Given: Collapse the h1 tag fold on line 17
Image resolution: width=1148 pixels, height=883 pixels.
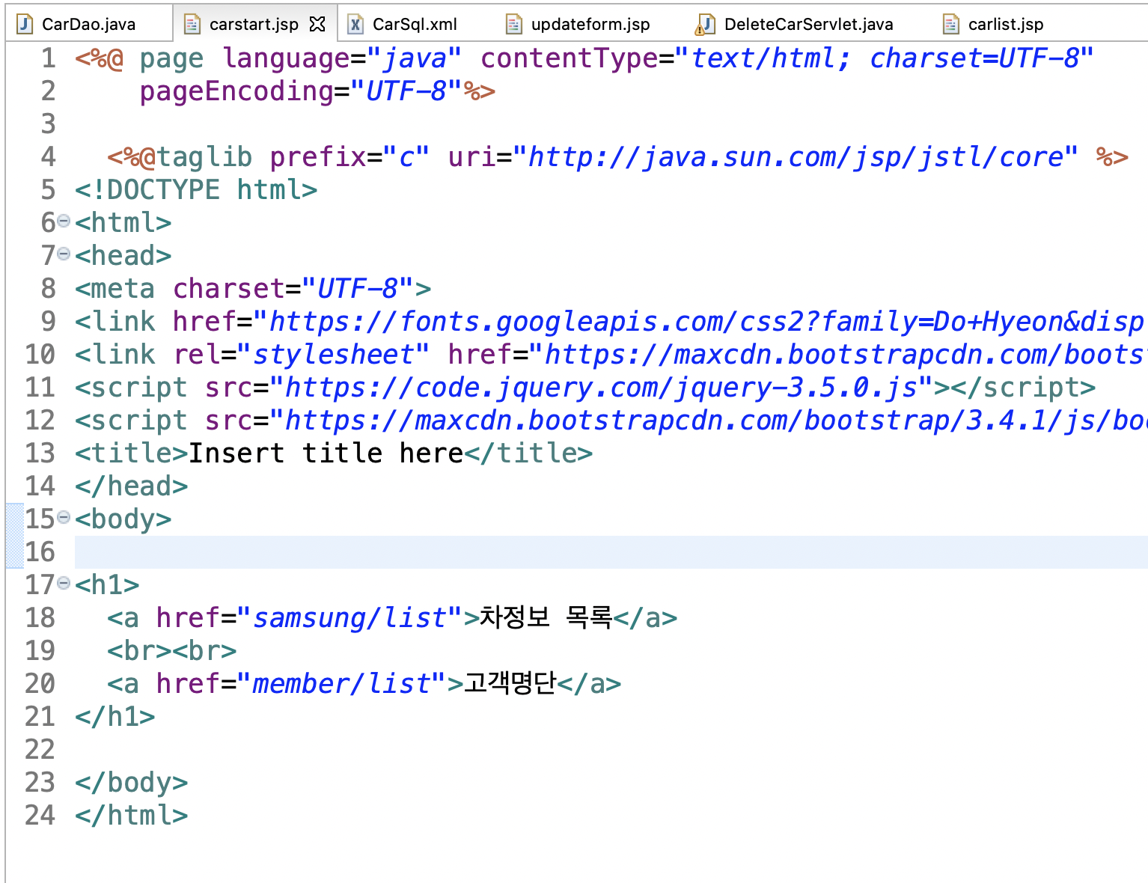Looking at the screenshot, I should click(x=64, y=583).
